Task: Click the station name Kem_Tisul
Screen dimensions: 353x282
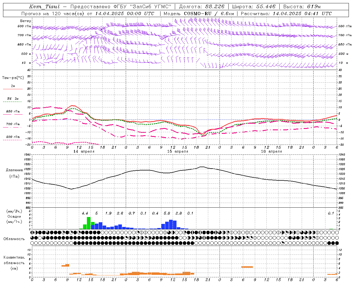Action: pyautogui.click(x=44, y=7)
